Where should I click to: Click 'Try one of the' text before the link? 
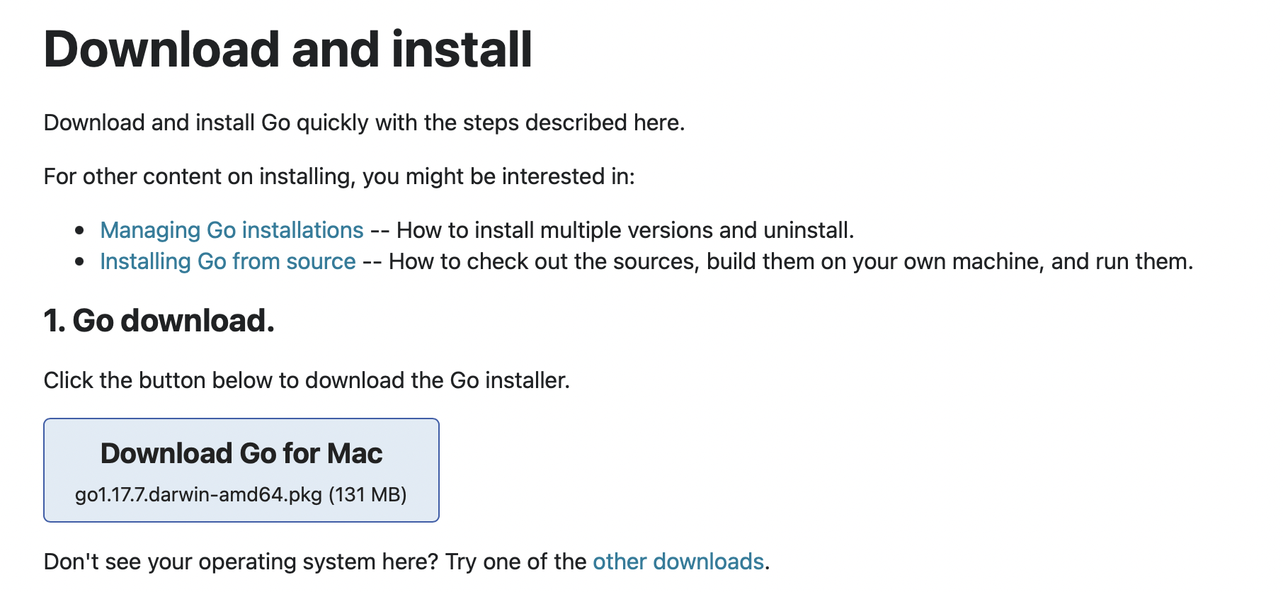click(x=516, y=562)
